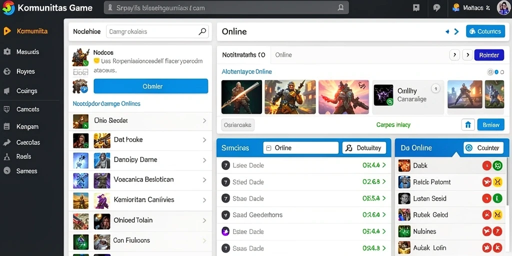
Task: Expand the Dat hooke list entry
Action: coord(140,140)
